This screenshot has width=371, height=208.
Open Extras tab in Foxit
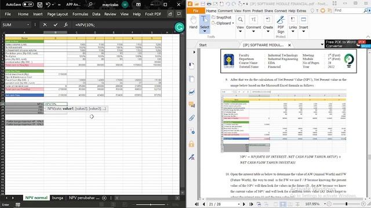tap(301, 11)
